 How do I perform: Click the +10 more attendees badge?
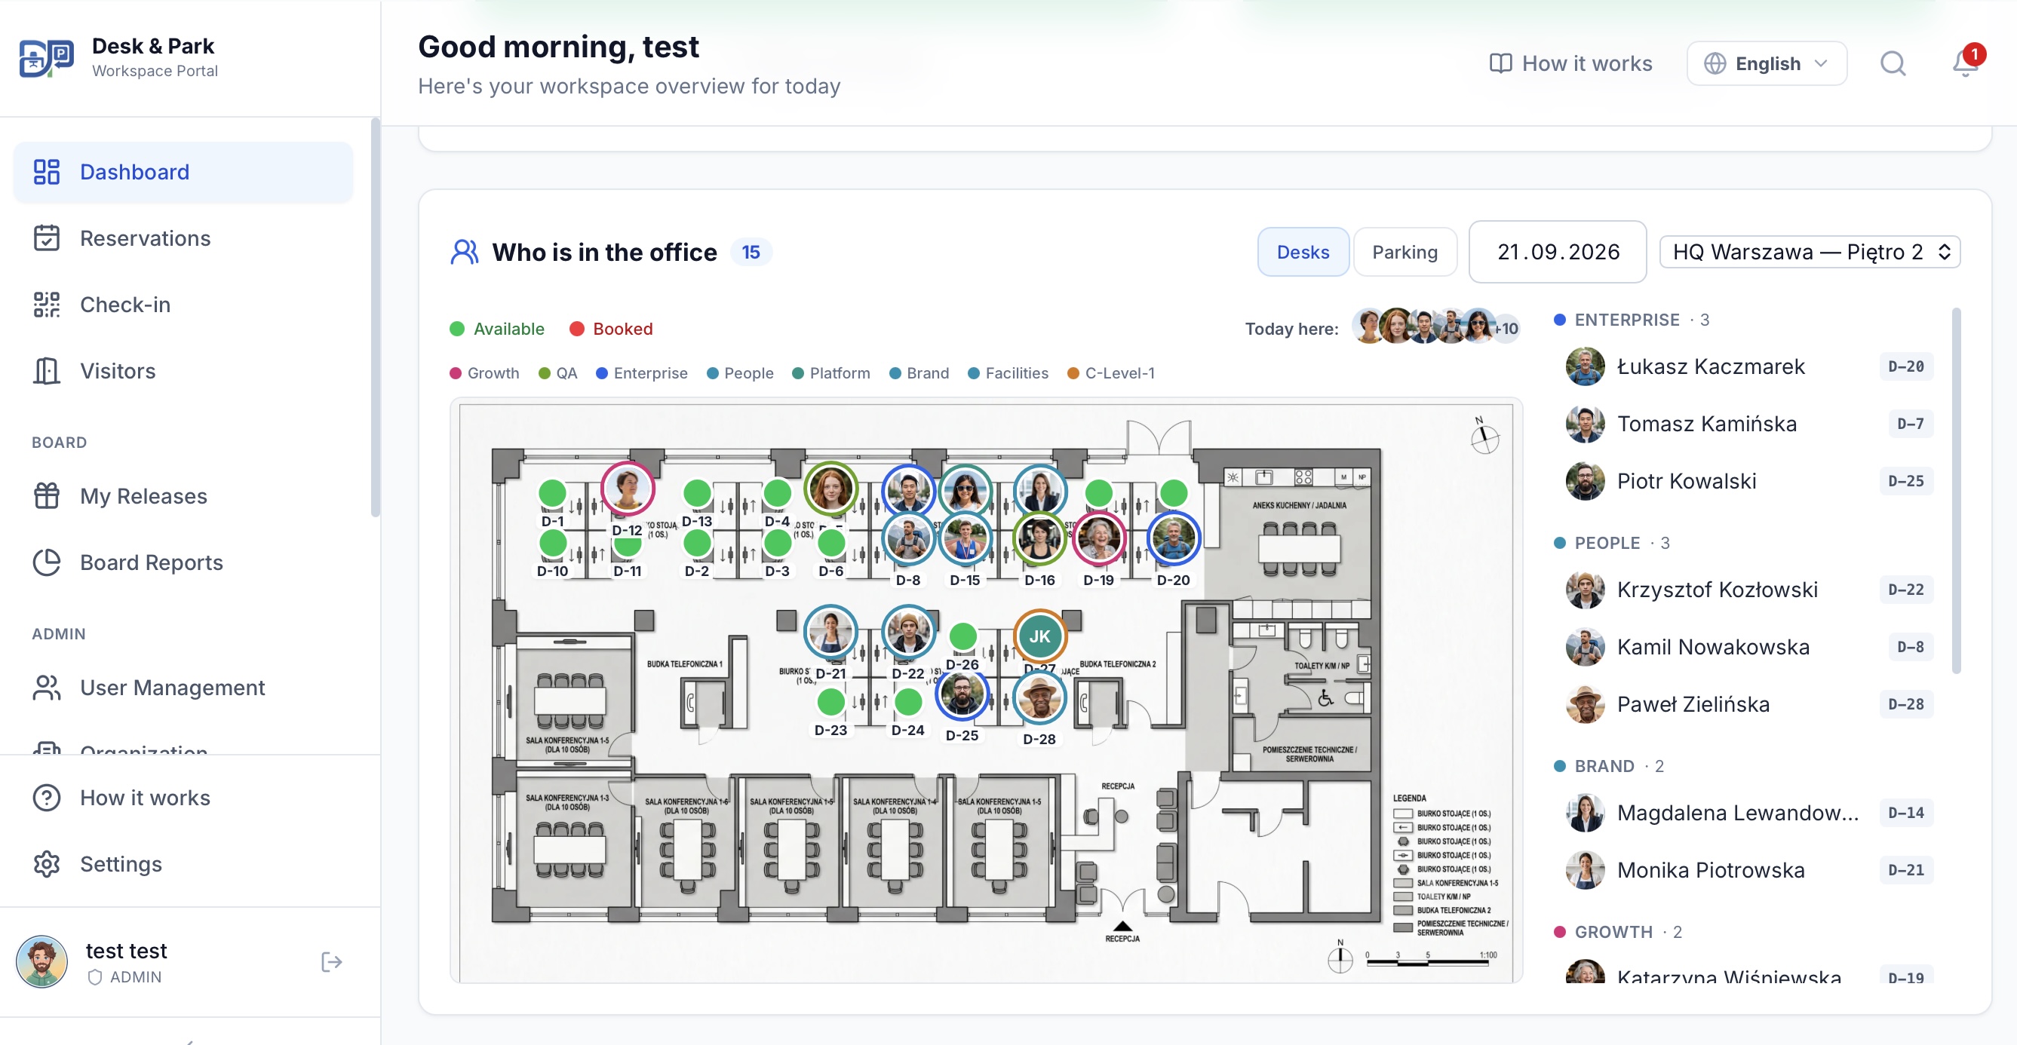[1506, 329]
